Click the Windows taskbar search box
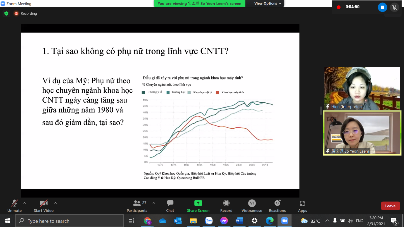404x227 pixels. coord(69,221)
